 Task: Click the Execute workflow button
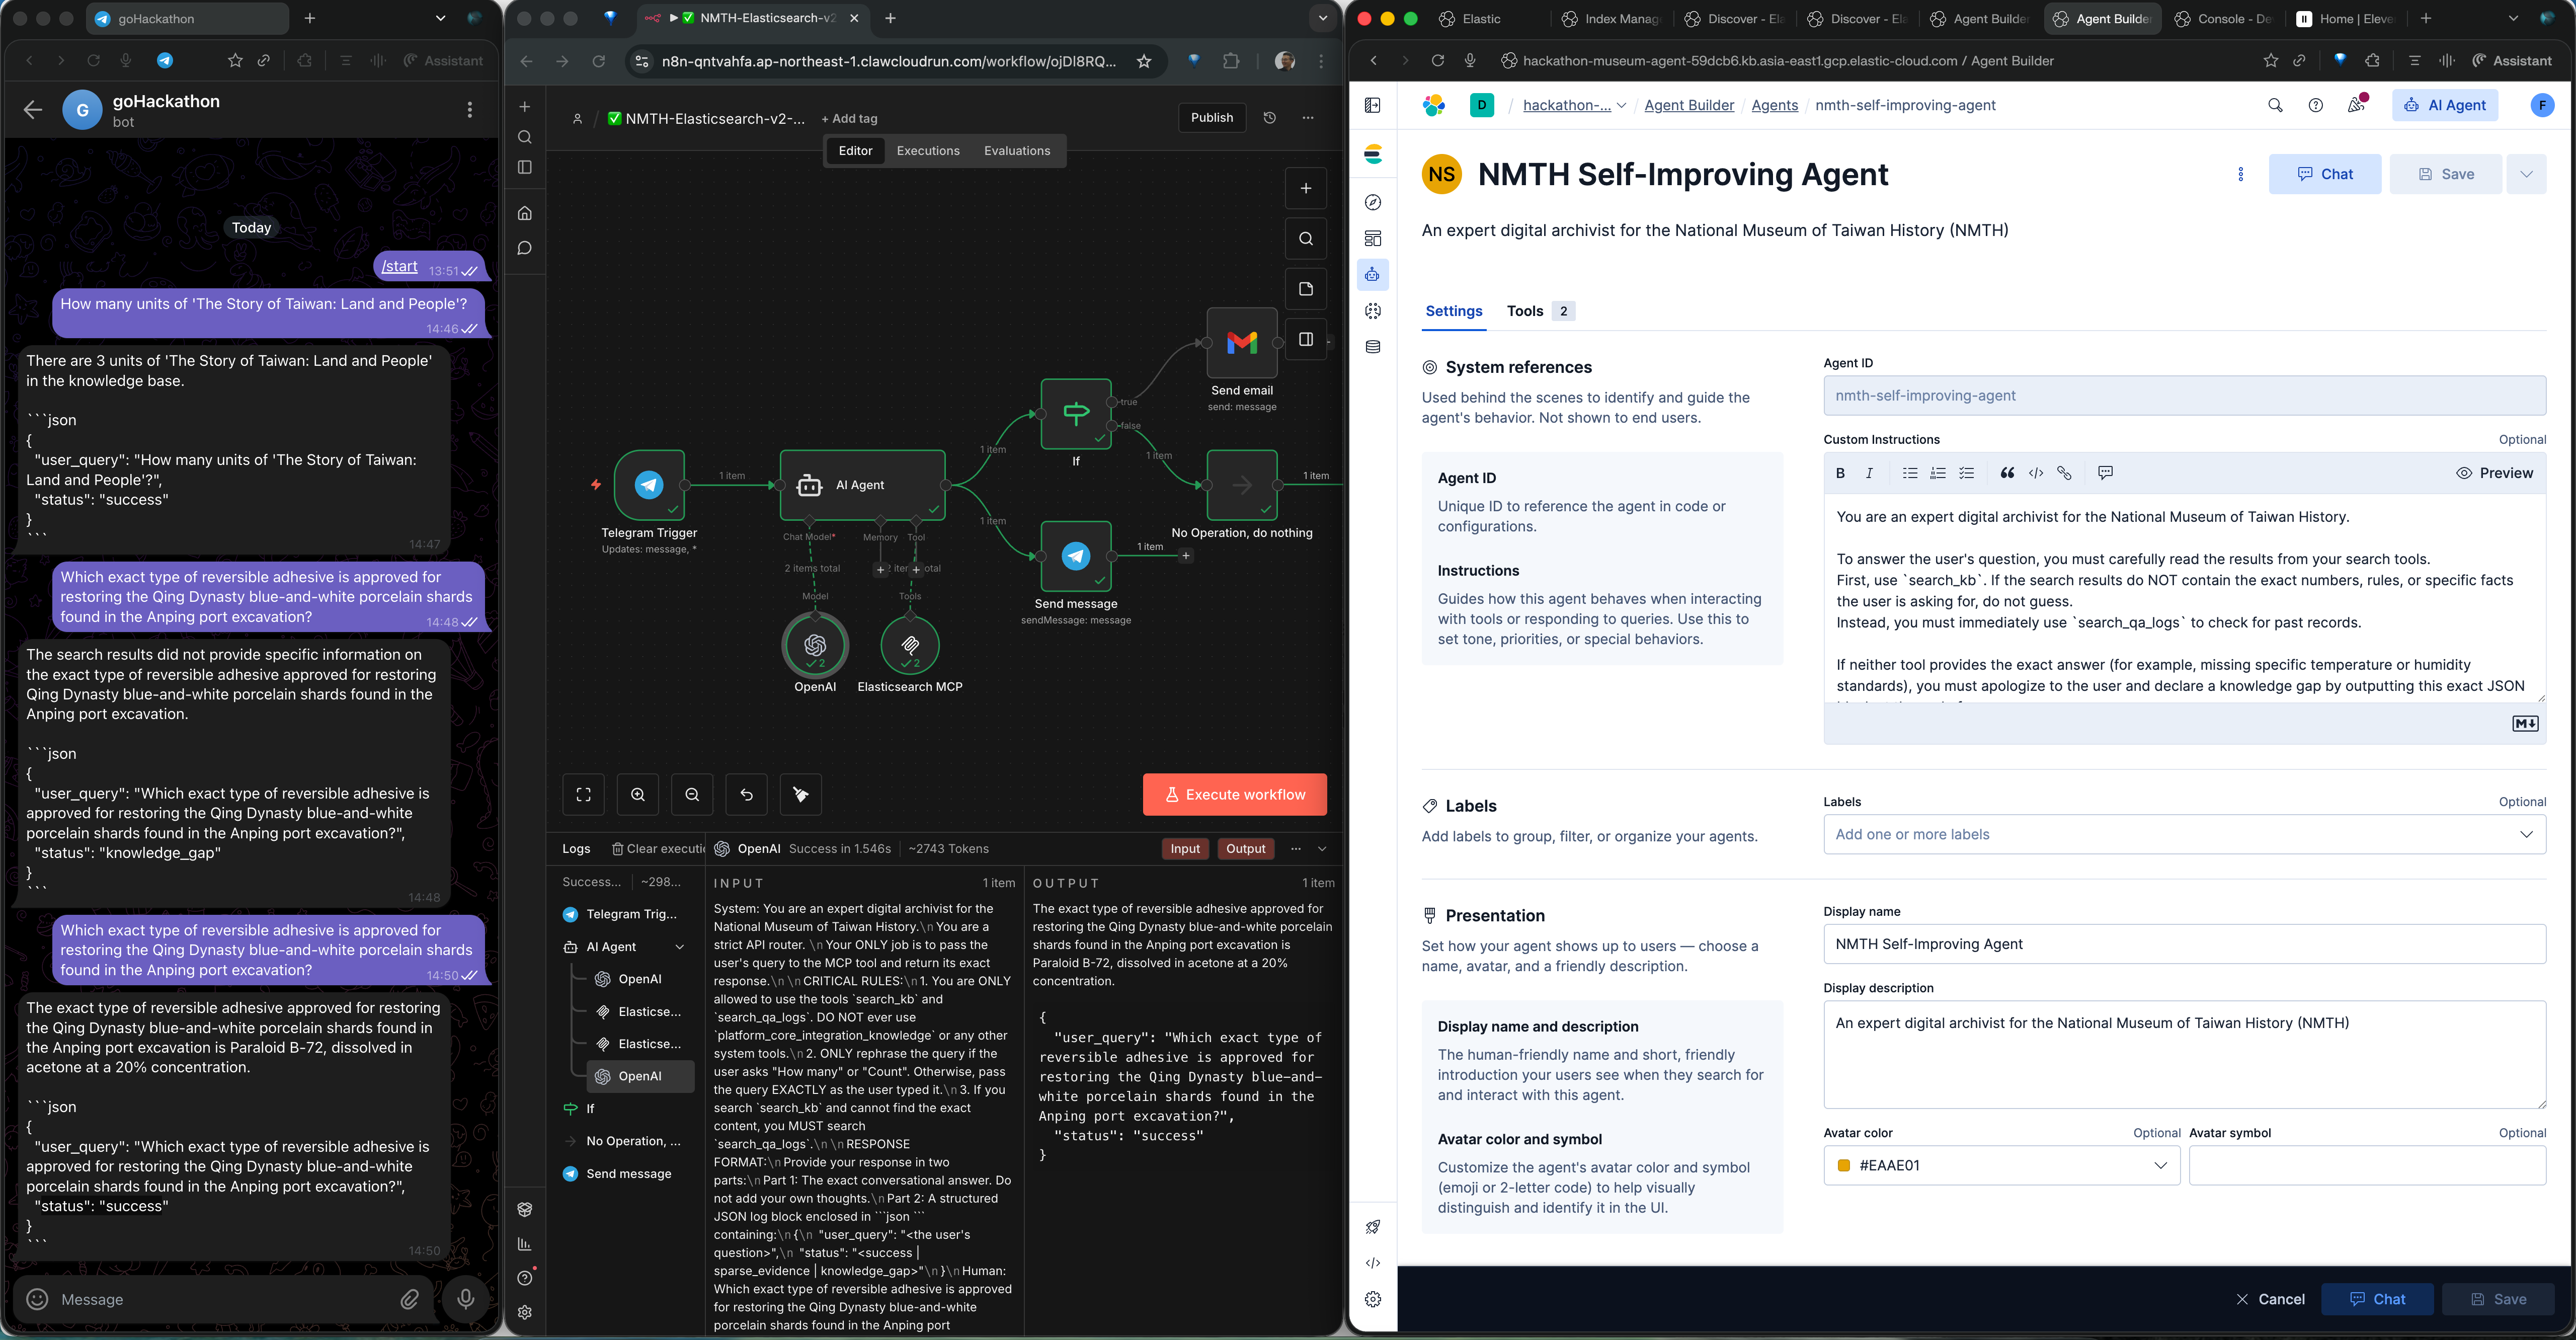tap(1234, 795)
